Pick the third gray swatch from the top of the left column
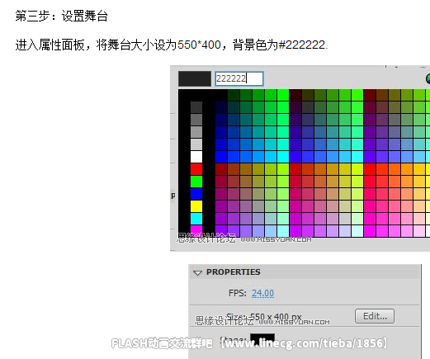The image size is (430, 359). (x=196, y=132)
